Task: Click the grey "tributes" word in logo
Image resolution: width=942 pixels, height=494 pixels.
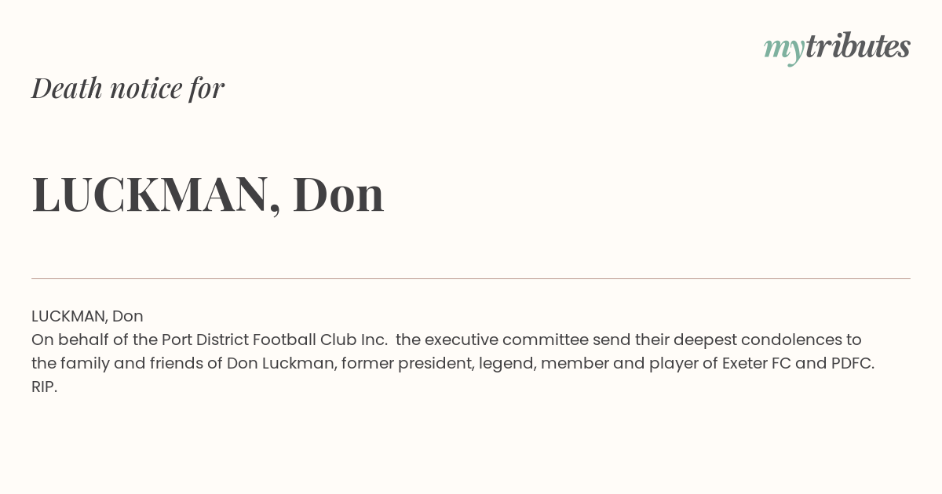Action: pos(858,46)
